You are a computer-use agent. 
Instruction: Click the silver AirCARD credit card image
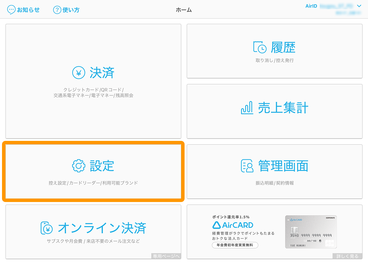[x=311, y=232]
